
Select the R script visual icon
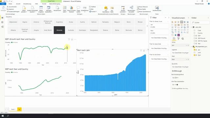181,32
